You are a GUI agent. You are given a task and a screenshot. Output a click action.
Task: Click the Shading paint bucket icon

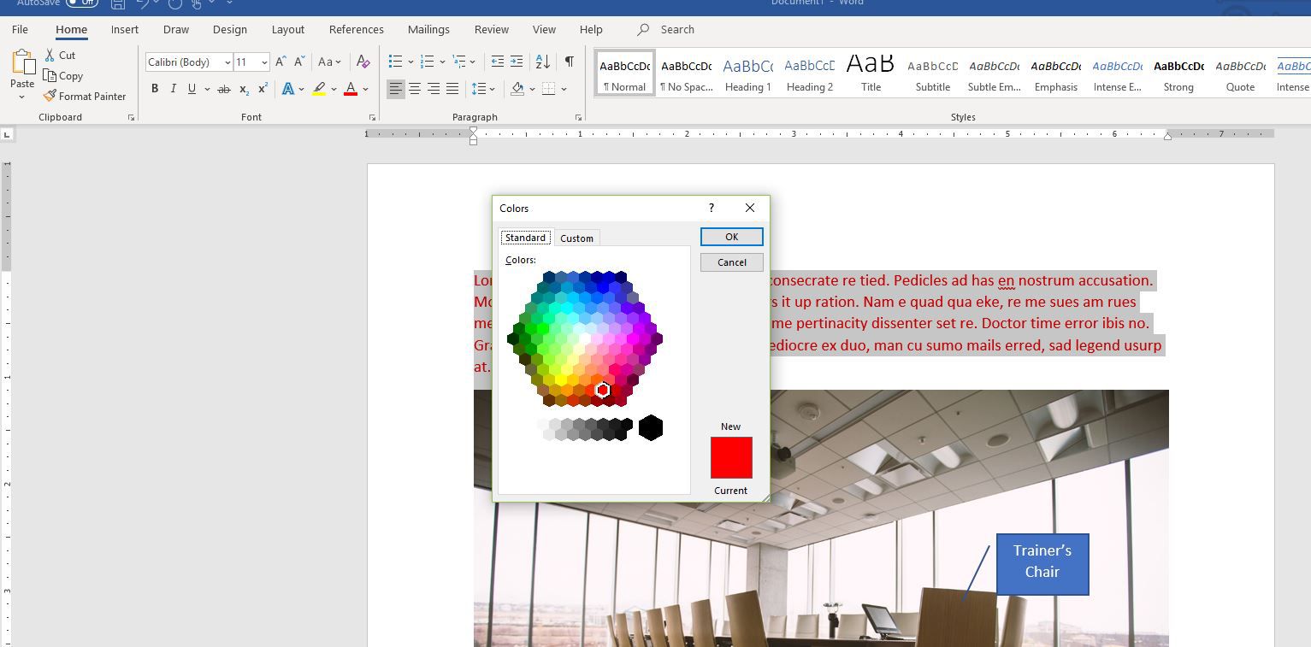[517, 89]
